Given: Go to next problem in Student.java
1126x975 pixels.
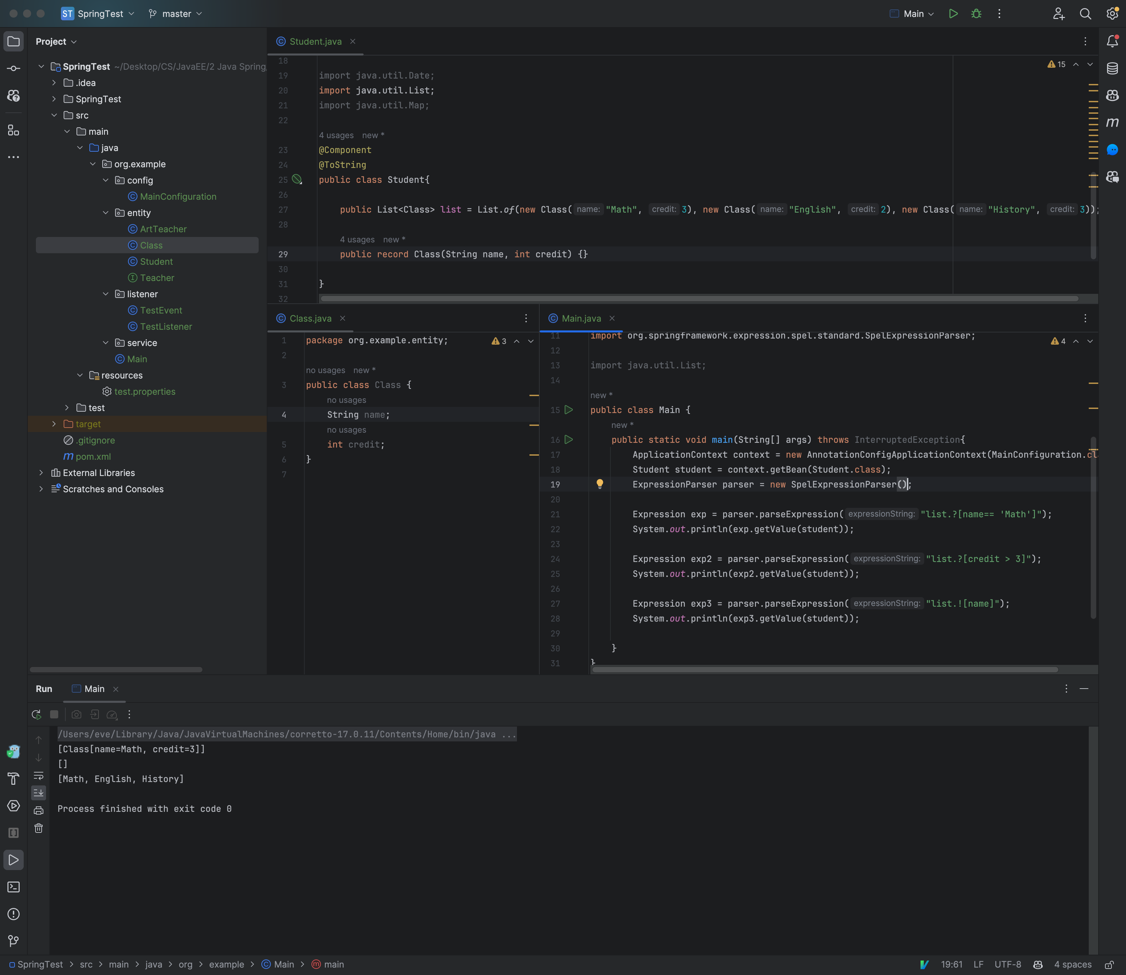Looking at the screenshot, I should pos(1090,64).
